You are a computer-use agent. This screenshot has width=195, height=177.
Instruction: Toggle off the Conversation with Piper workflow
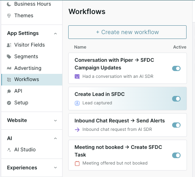(x=176, y=68)
